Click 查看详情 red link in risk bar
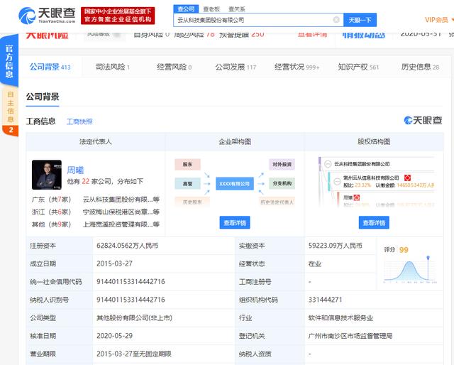This screenshot has height=365, width=454. 312,35
